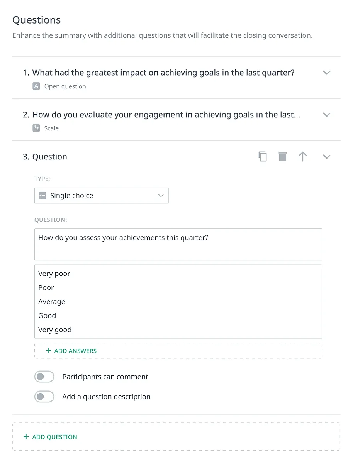Image resolution: width=353 pixels, height=463 pixels.
Task: Click the plus icon beside Add Answers
Action: 48,351
